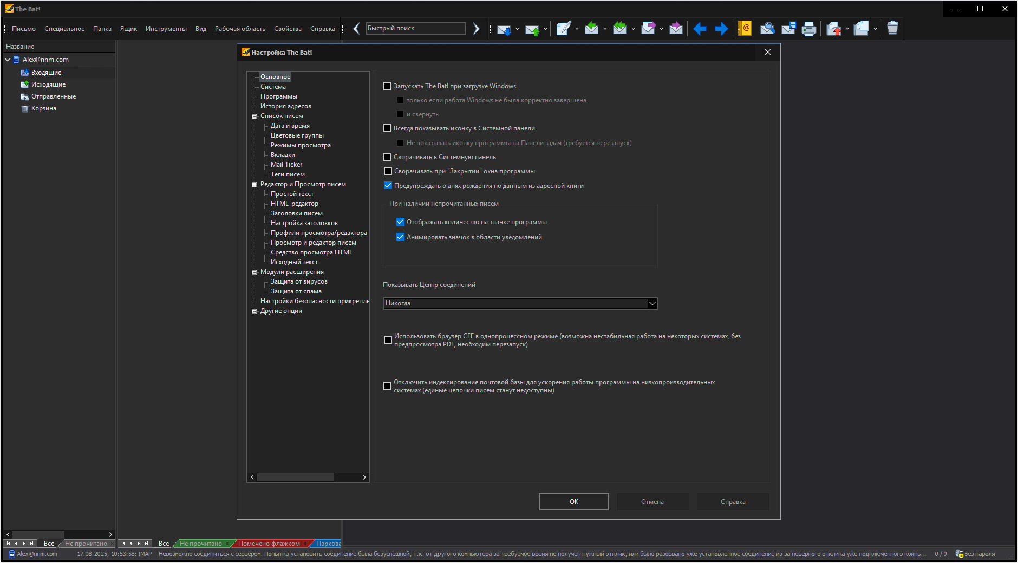Click the quick search next arrow
This screenshot has height=563, width=1018.
point(476,29)
